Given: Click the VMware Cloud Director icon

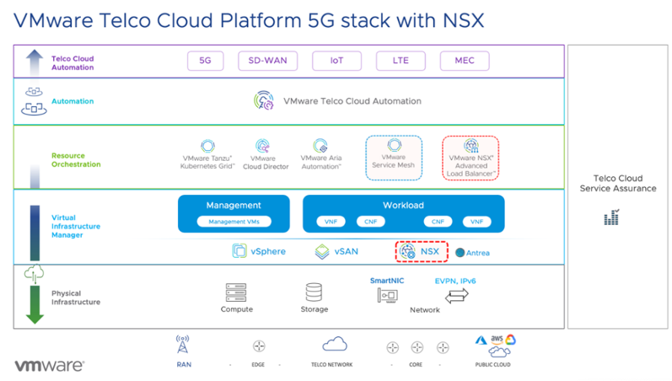Looking at the screenshot, I should (x=262, y=146).
